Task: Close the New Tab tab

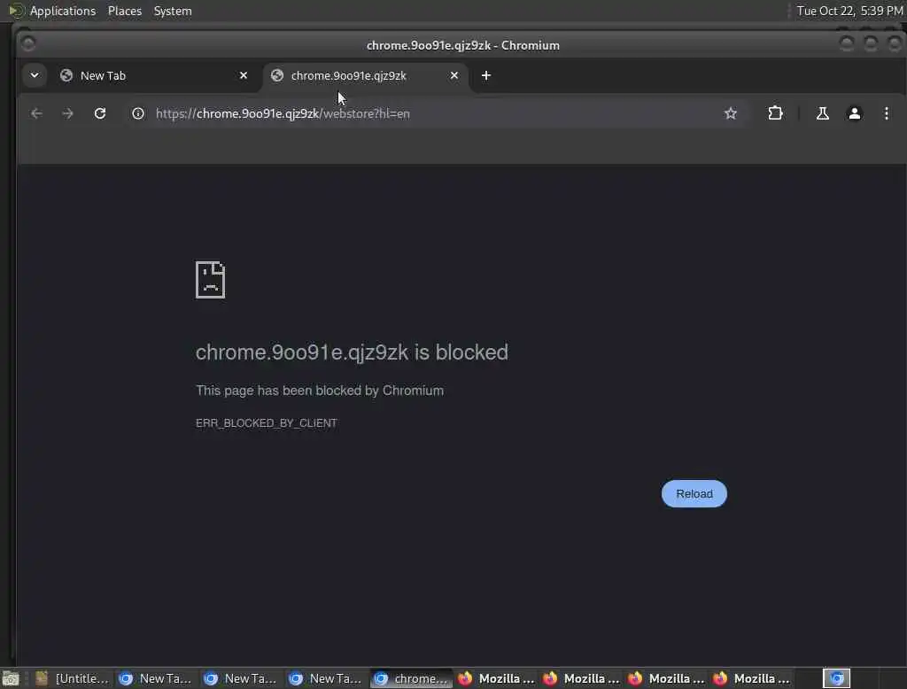Action: click(x=244, y=75)
